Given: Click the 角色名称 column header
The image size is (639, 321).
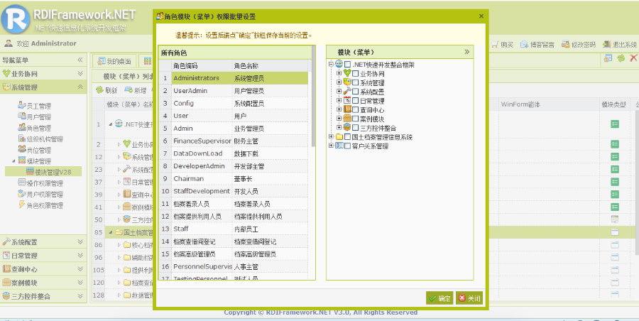Looking at the screenshot, I should (x=270, y=65).
